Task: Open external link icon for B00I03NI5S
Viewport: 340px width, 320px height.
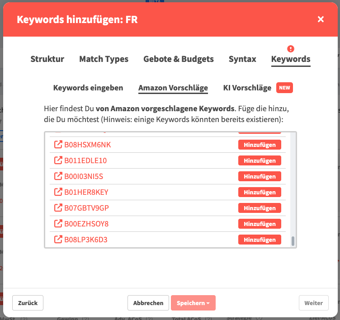Action: pos(58,176)
